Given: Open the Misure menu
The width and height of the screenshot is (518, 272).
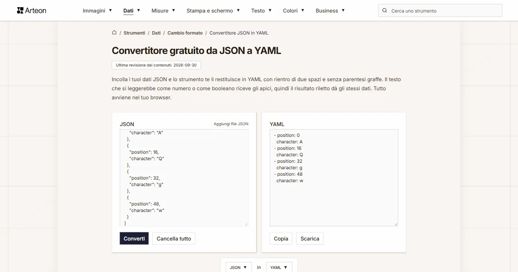Looking at the screenshot, I should pos(163,10).
